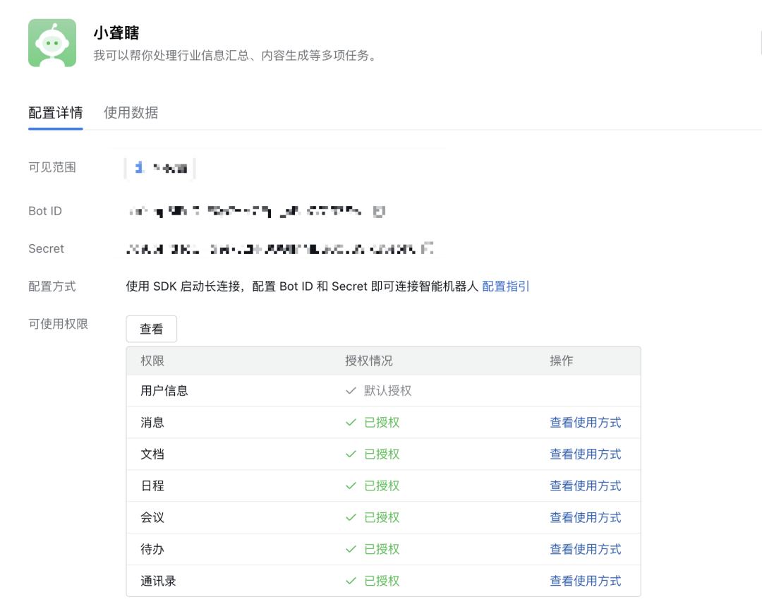
Task: Click the member tag under 可见范围
Action: 159,167
